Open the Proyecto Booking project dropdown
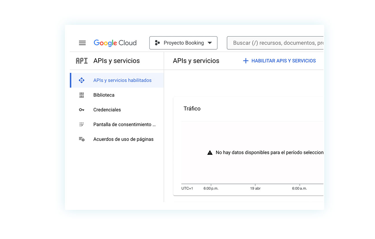375x239 pixels. 183,43
